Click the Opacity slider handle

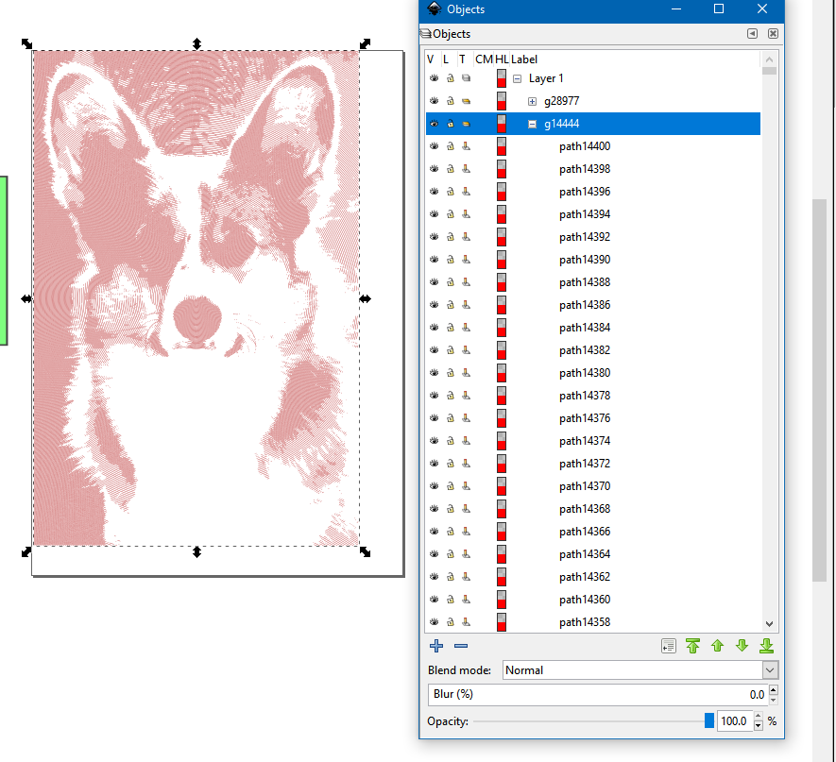coord(709,721)
